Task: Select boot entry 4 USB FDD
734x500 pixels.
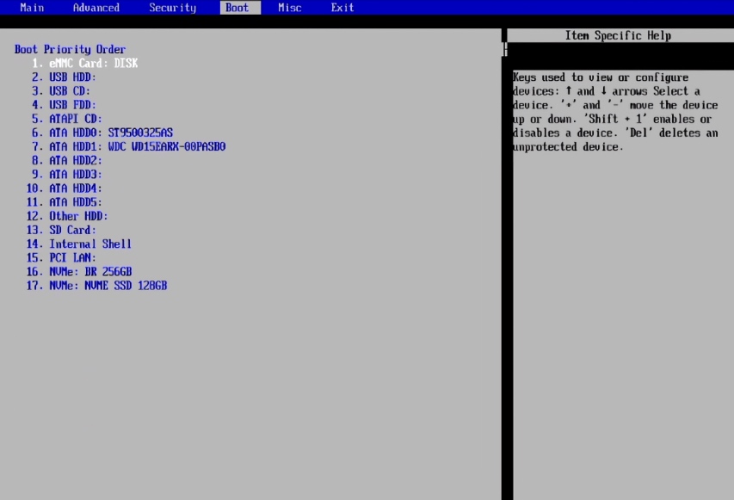Action: [64, 105]
